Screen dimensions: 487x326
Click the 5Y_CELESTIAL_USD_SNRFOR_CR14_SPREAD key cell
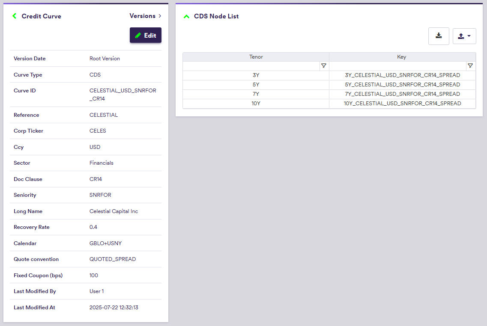402,85
